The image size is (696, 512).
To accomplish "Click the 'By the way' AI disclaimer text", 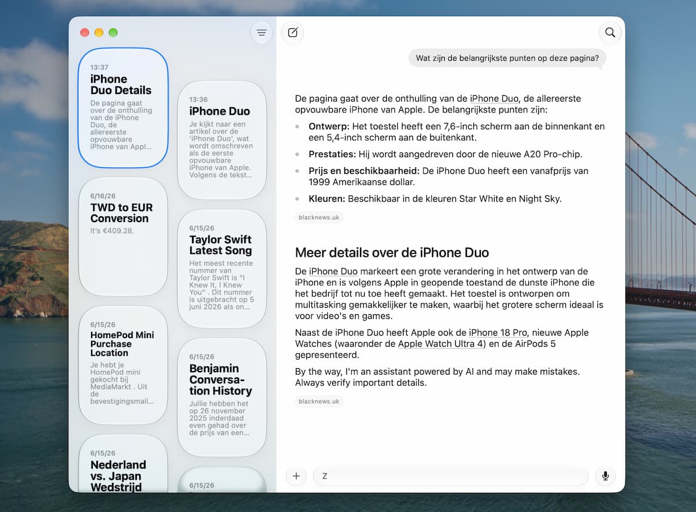I will click(437, 377).
